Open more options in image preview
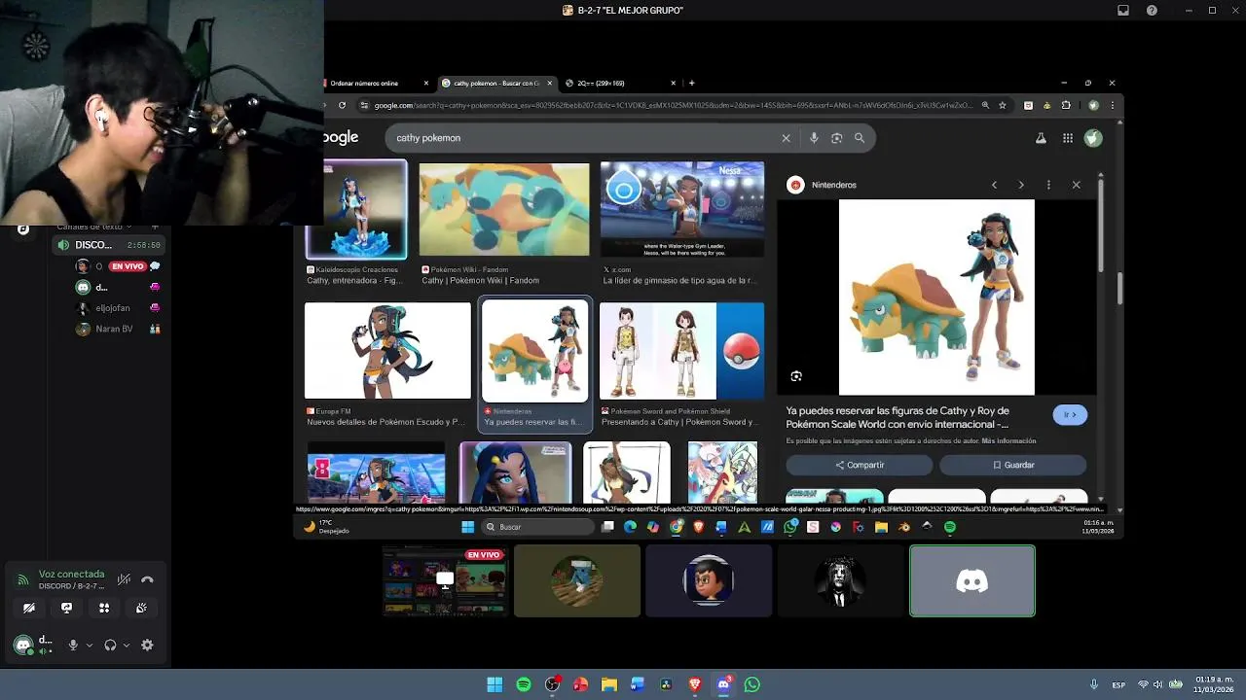 coord(1048,185)
